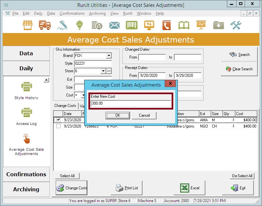Open the currency list toolbar icon

tap(97, 25)
